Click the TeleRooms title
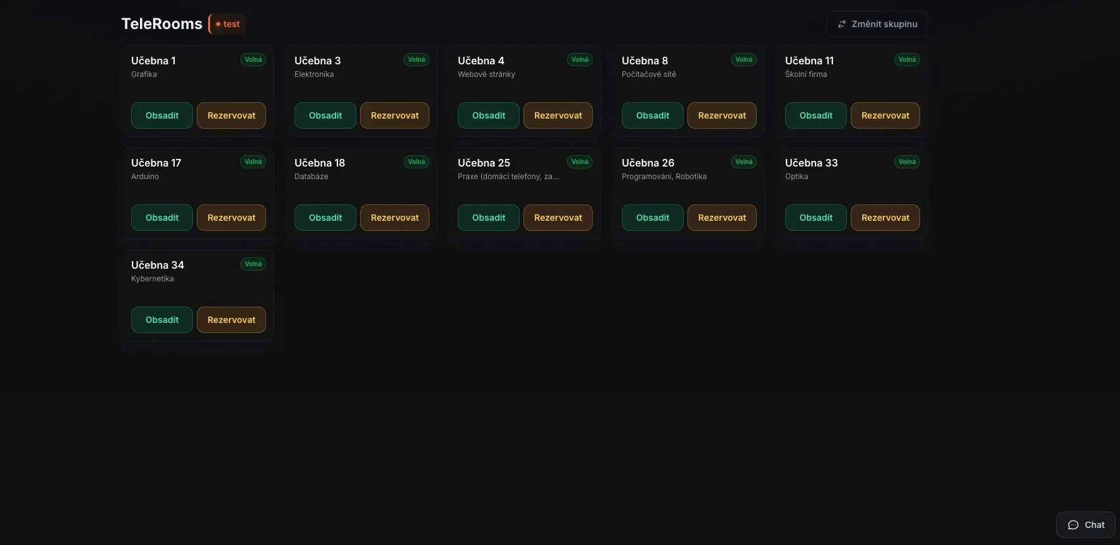Image resolution: width=1120 pixels, height=545 pixels. (161, 24)
